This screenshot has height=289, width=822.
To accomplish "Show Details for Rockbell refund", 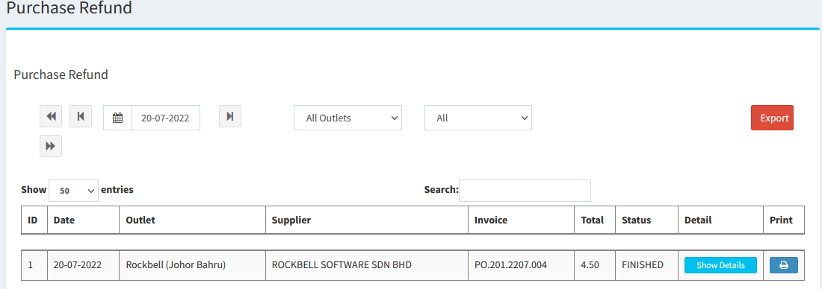I will click(x=720, y=265).
